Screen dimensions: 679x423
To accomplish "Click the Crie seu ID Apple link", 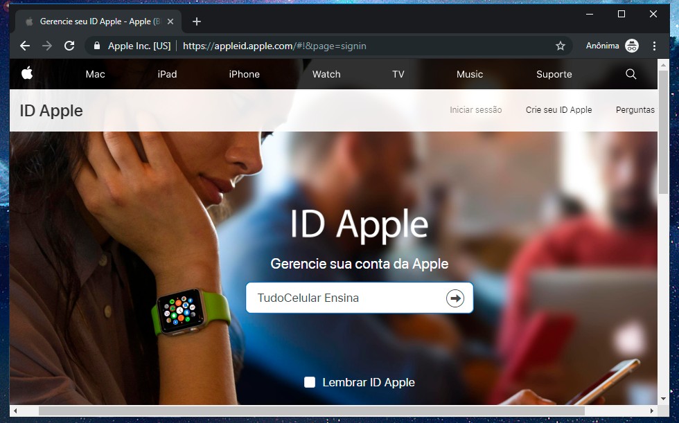I will coord(558,110).
